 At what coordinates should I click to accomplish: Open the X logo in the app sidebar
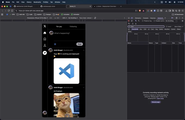click(x=45, y=26)
